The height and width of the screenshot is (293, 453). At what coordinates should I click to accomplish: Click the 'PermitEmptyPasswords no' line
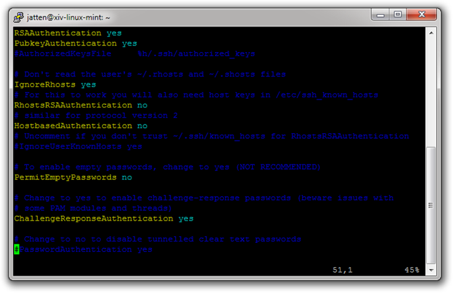pos(73,177)
